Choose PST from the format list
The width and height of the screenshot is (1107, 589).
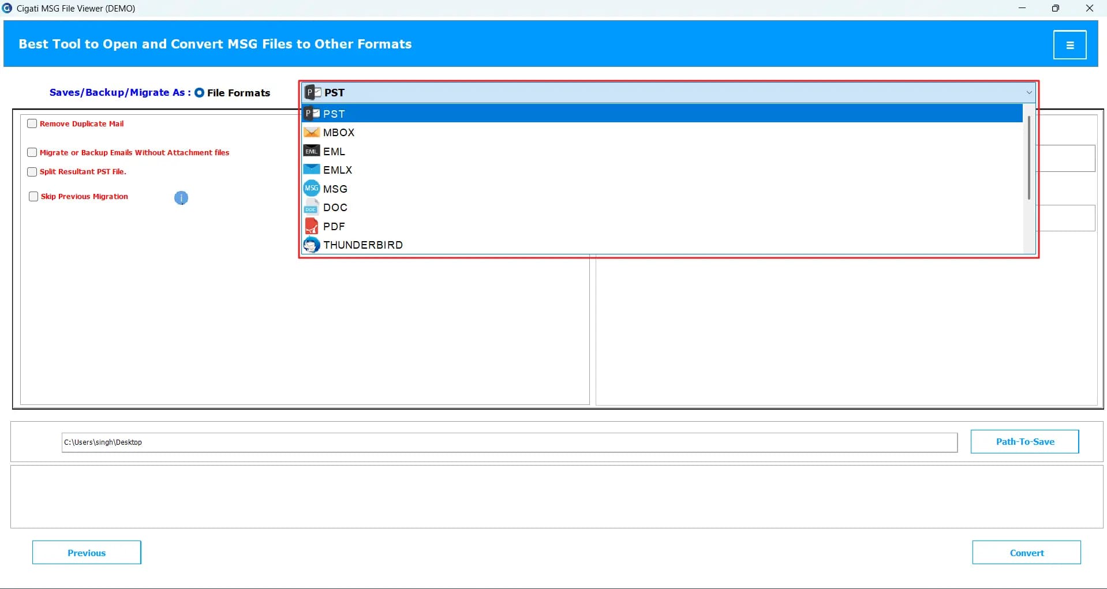tap(662, 114)
